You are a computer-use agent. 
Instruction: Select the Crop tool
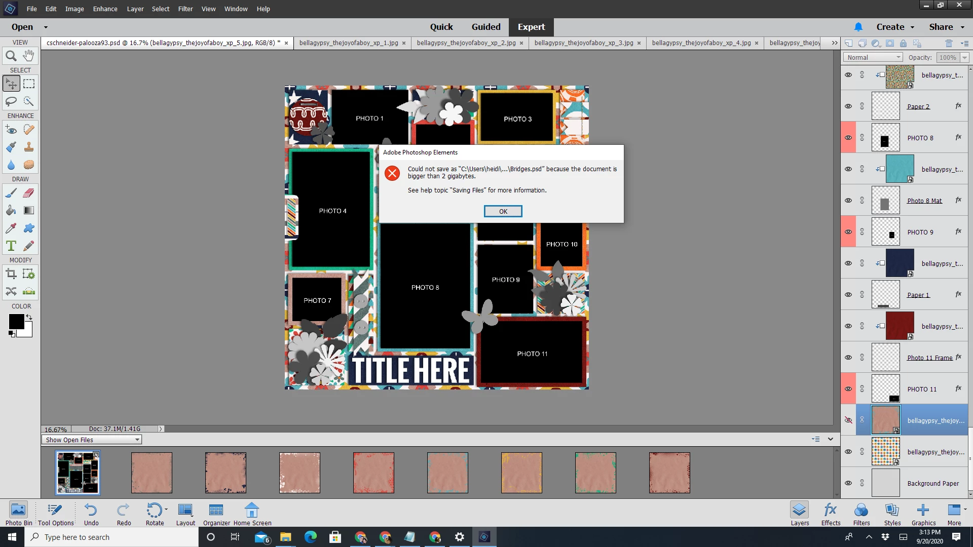11,274
